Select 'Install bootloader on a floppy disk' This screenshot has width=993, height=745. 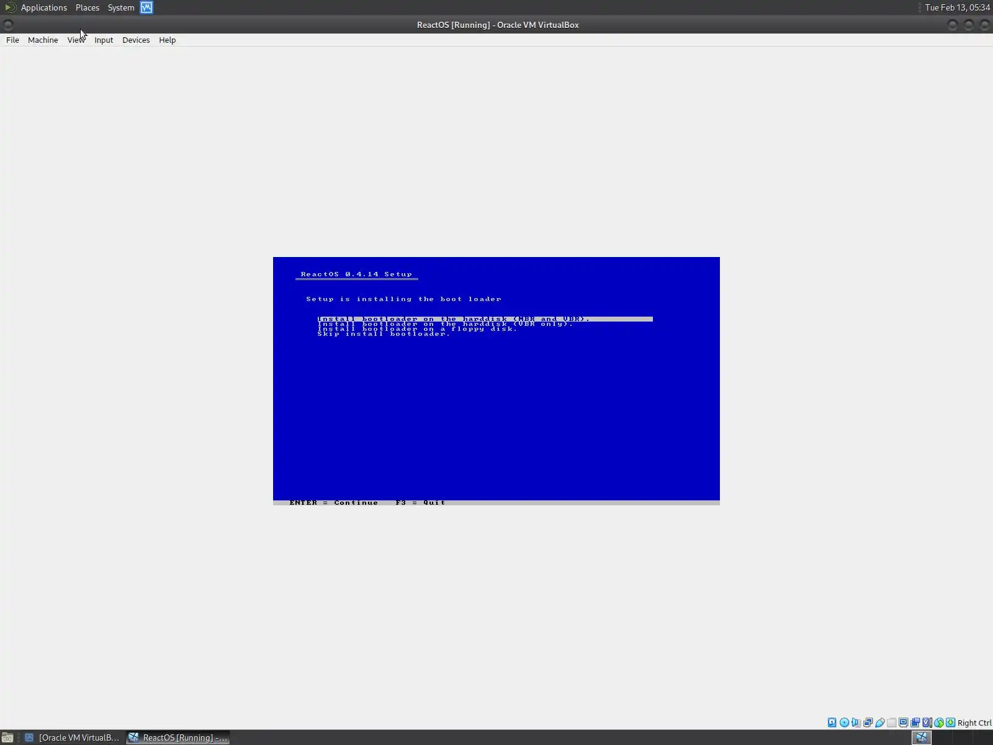417,328
